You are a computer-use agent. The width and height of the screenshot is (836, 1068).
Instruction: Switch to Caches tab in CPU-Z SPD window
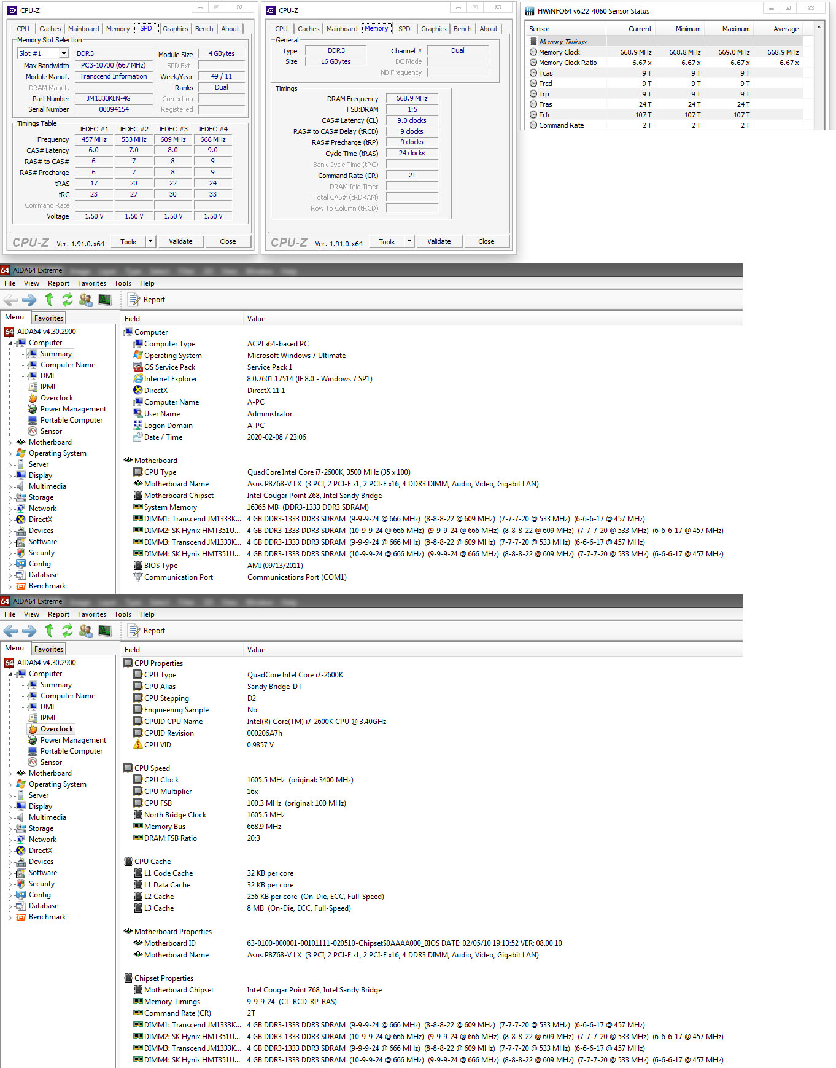50,29
